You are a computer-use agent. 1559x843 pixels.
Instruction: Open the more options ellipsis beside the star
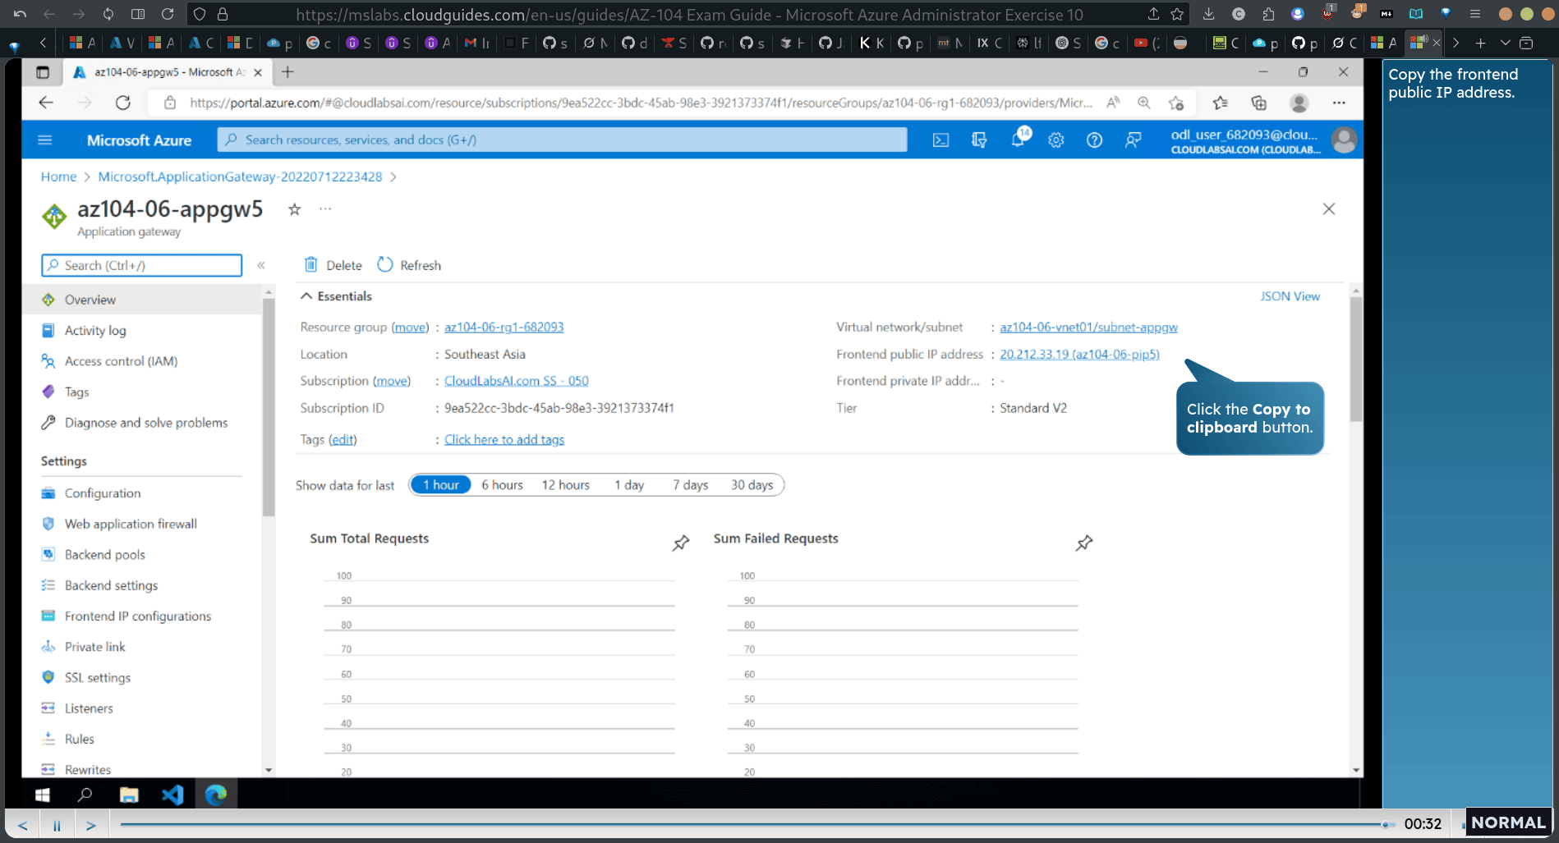(325, 209)
